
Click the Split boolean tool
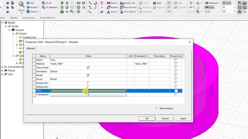157,3
